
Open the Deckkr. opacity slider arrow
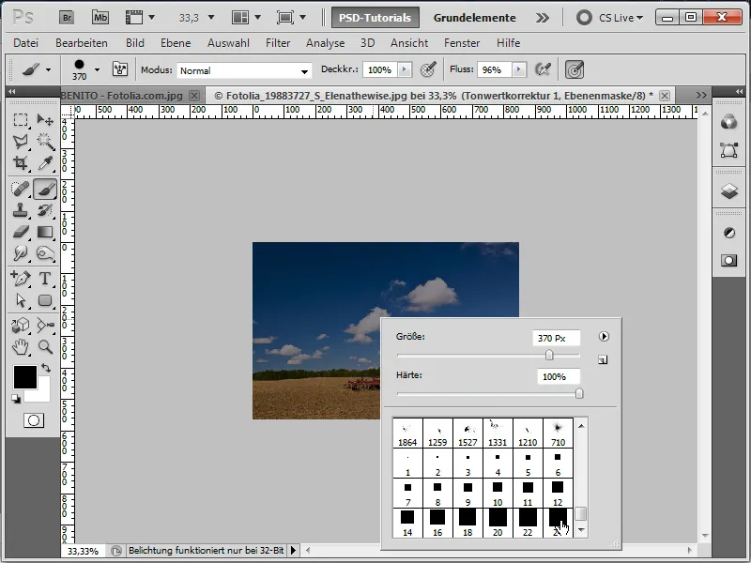(x=405, y=69)
